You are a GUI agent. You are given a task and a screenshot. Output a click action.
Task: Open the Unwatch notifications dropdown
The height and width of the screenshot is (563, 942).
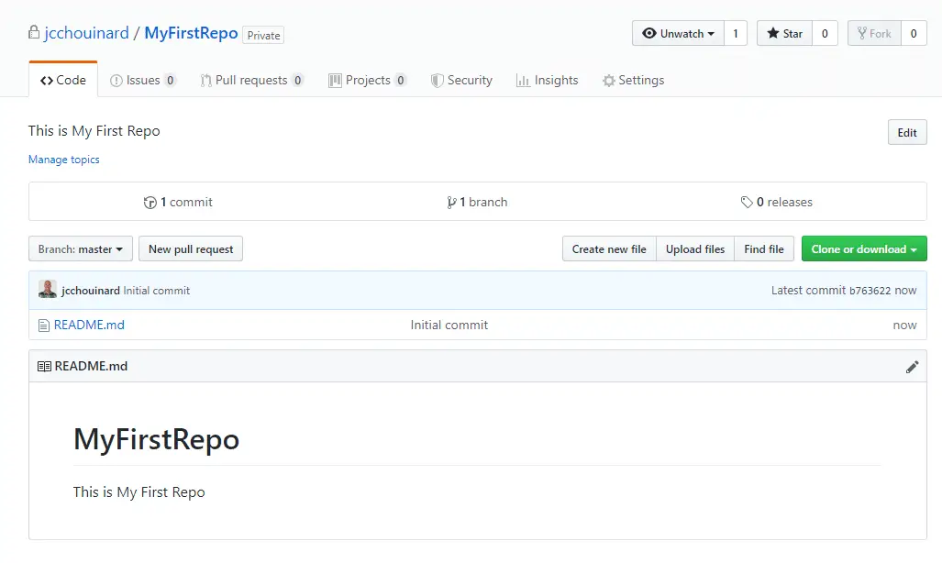678,34
